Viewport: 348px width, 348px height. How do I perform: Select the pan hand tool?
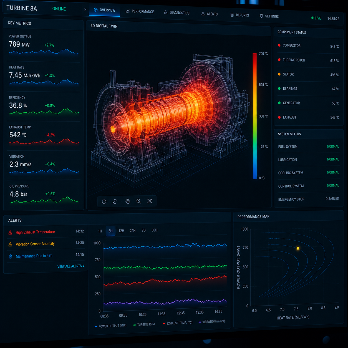coord(127,201)
